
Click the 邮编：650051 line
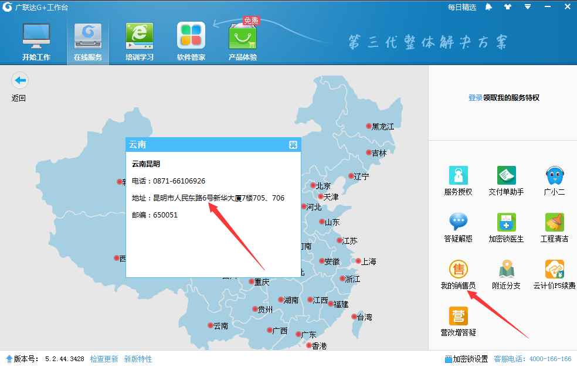tap(155, 215)
